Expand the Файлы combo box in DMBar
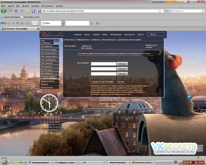This screenshot has width=206, height=165. click(62, 23)
